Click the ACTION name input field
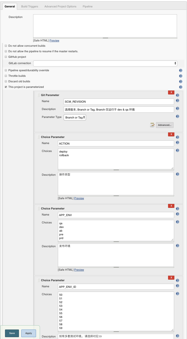187x339 pixels. click(x=116, y=144)
